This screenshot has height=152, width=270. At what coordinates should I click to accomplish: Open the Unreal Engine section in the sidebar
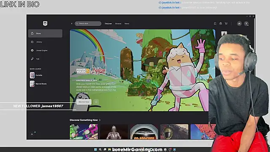click(x=45, y=50)
